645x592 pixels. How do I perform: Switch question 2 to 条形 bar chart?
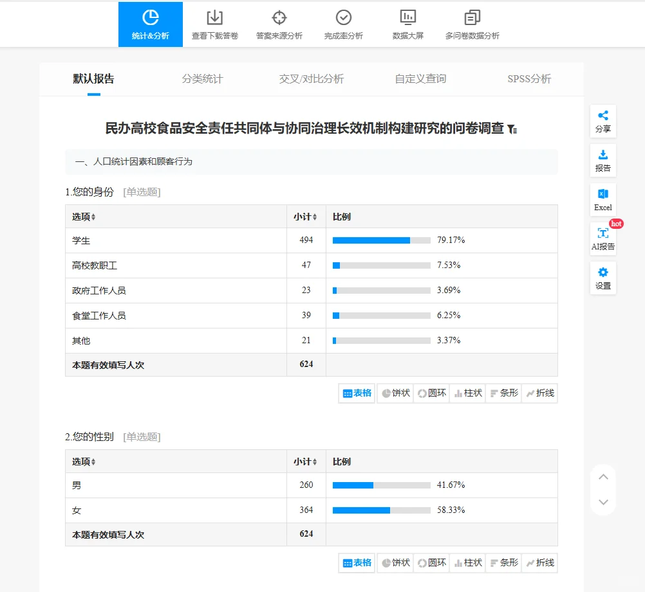505,562
